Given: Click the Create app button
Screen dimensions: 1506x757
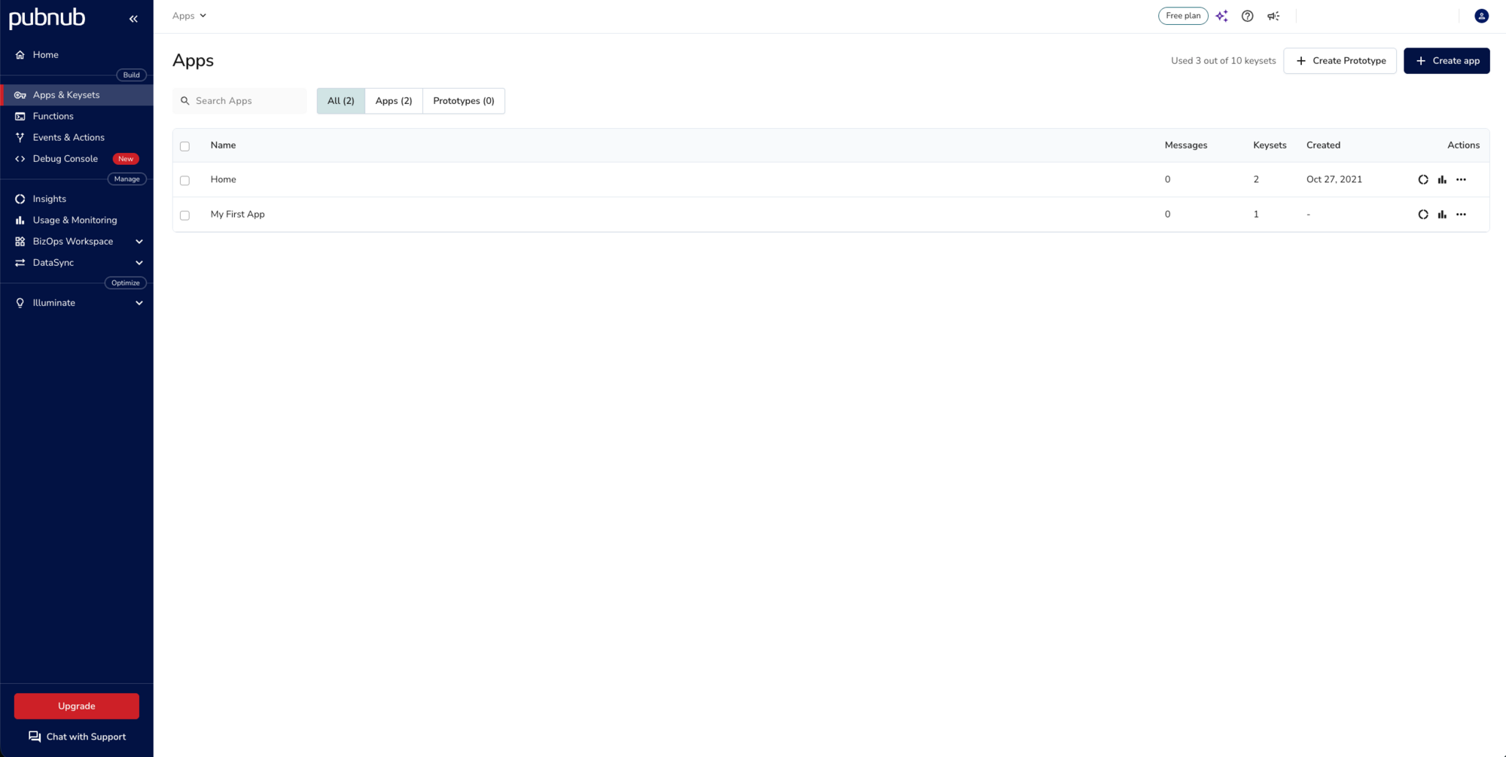Looking at the screenshot, I should [1447, 61].
